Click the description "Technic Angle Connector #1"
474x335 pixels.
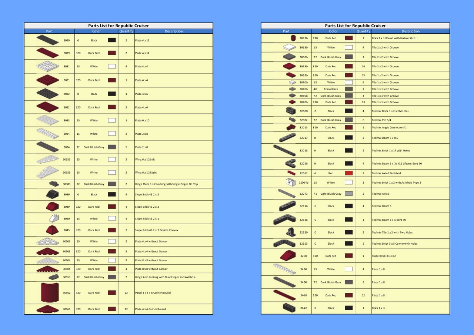[389, 127]
